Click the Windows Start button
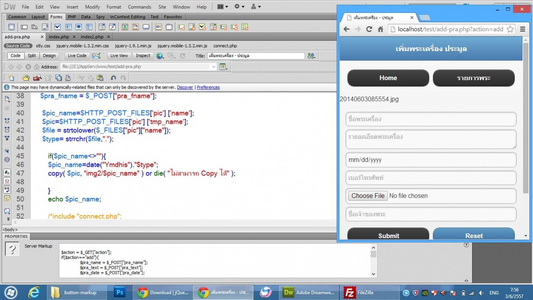 [11, 292]
